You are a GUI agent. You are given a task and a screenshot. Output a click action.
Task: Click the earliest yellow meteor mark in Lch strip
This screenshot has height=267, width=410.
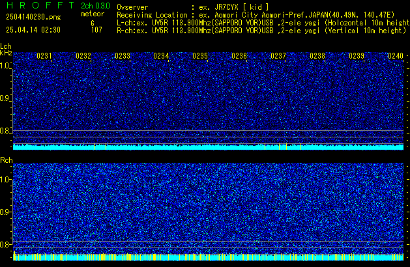(94, 147)
